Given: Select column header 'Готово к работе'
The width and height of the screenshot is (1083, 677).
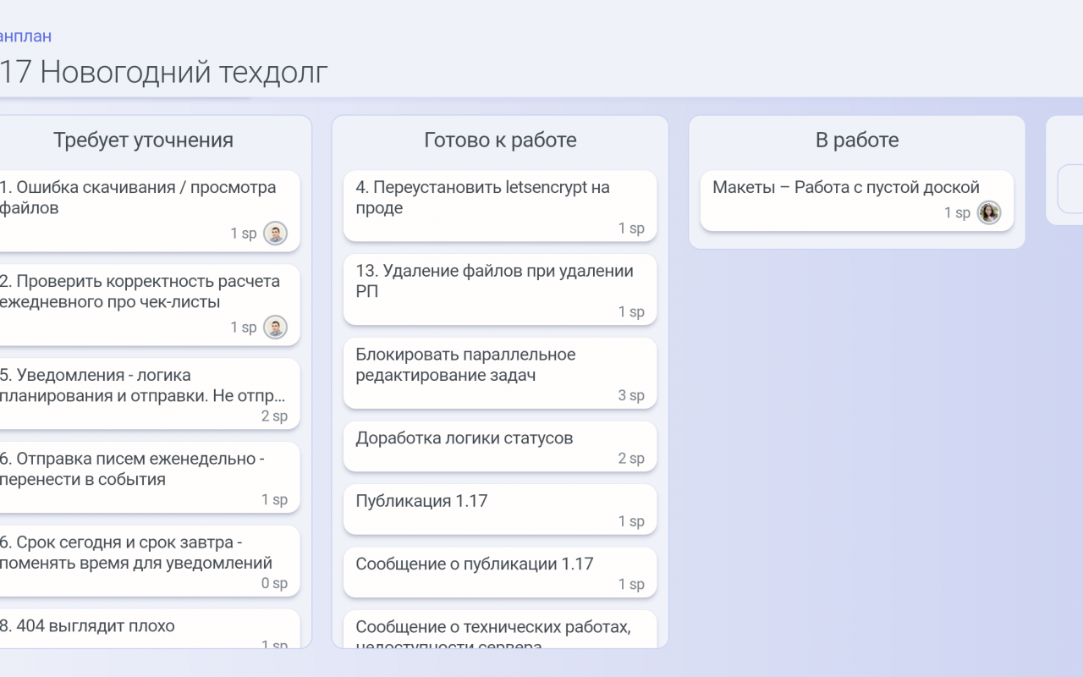Looking at the screenshot, I should pos(500,140).
